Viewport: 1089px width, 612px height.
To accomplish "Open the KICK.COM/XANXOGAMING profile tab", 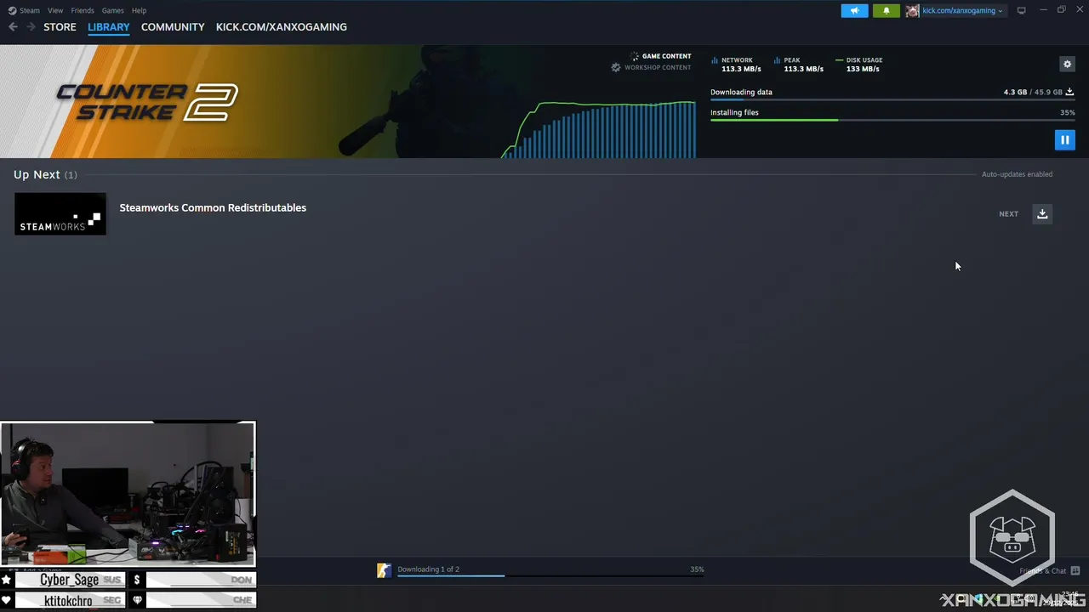I will coord(282,27).
